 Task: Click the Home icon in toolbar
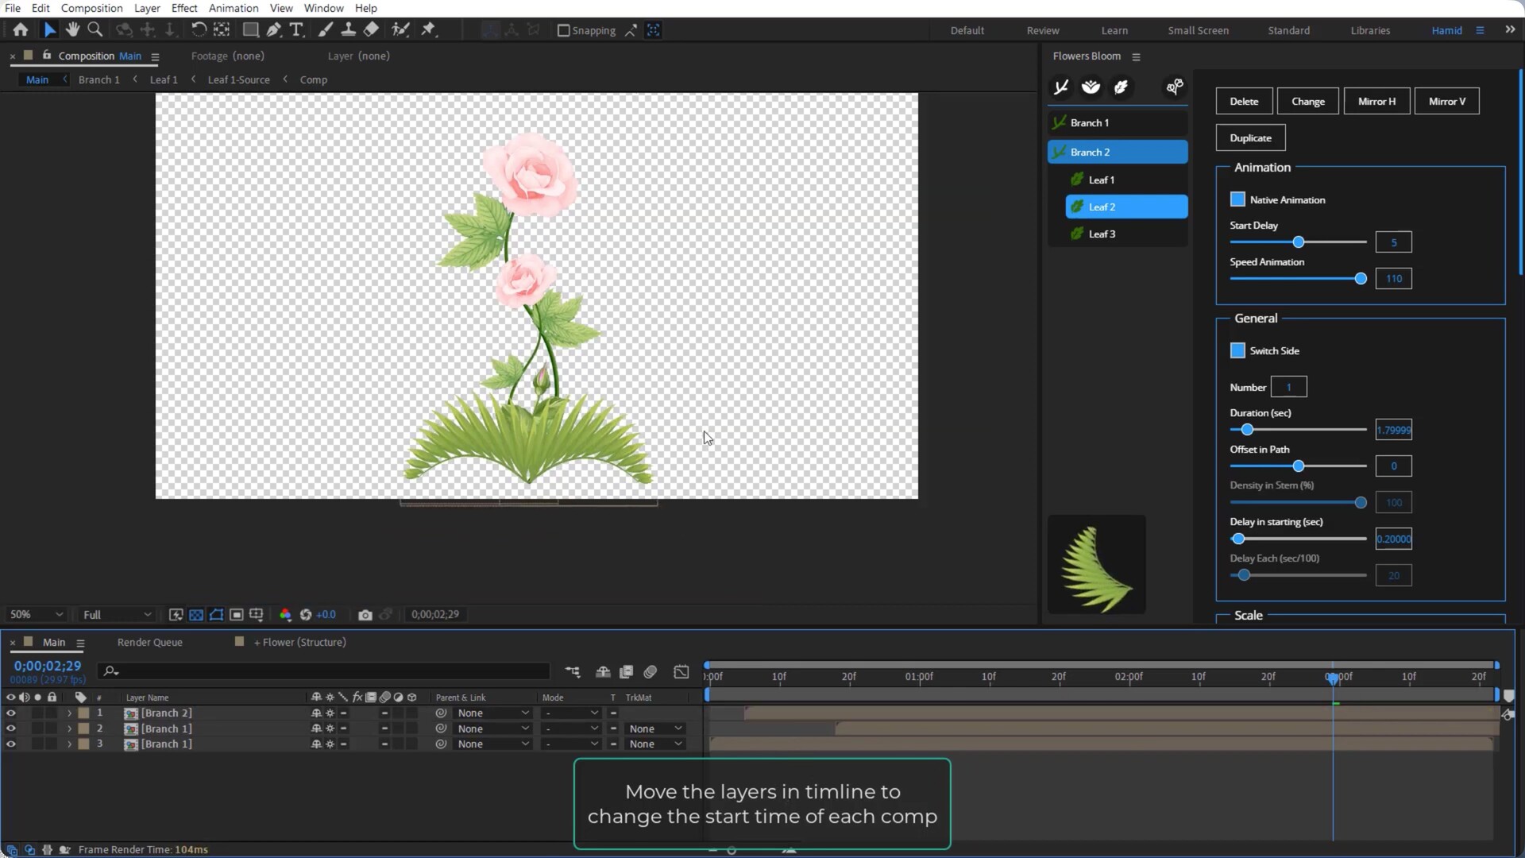coord(21,30)
